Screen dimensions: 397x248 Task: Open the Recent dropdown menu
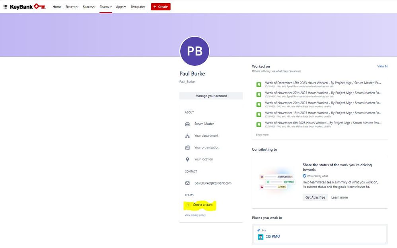(x=72, y=7)
